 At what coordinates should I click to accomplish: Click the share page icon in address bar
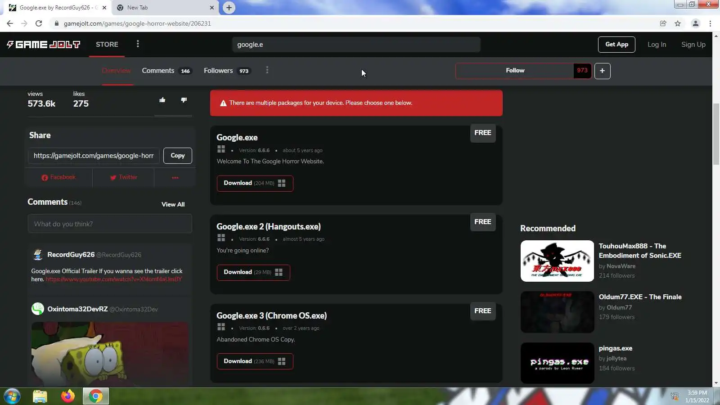coord(663,23)
